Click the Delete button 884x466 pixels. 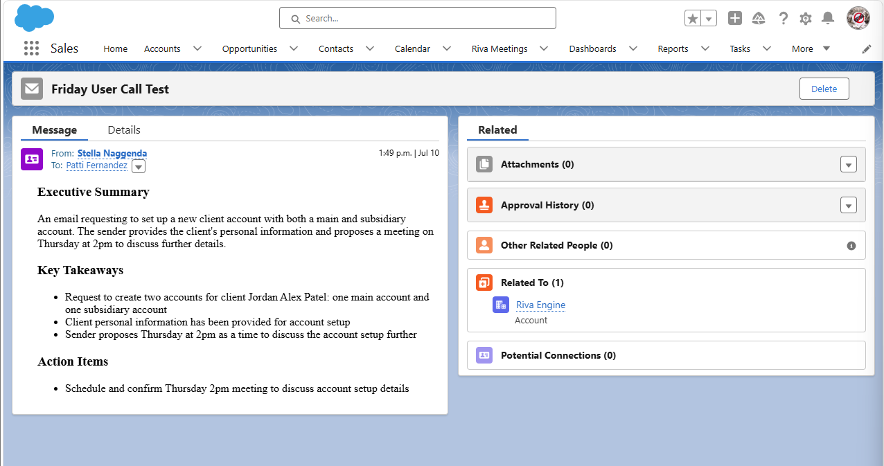(x=824, y=89)
